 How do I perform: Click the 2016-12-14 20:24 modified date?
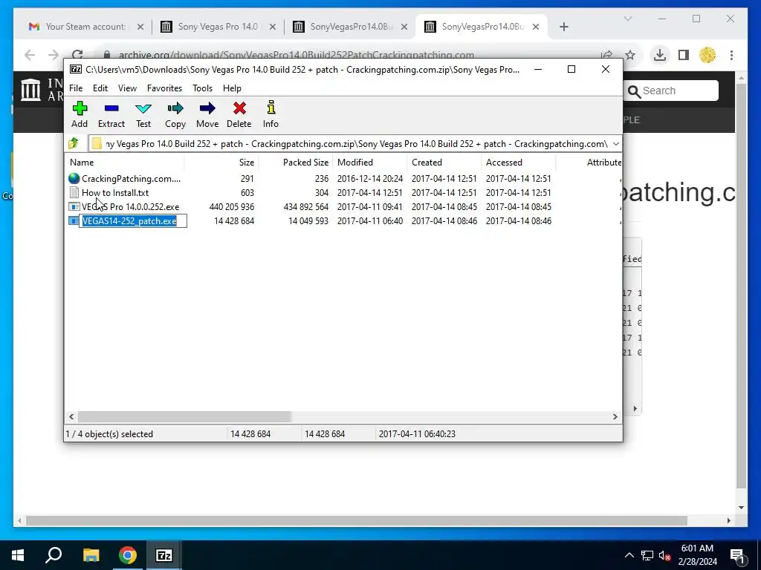pos(370,178)
